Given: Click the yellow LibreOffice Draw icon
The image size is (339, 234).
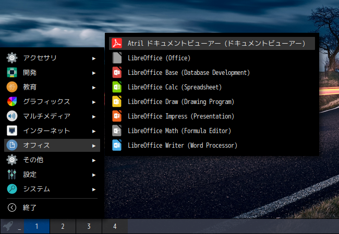Looking at the screenshot, I should (x=117, y=102).
